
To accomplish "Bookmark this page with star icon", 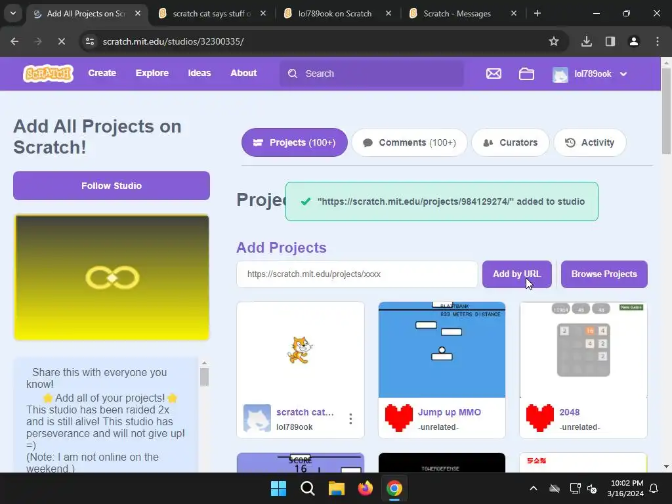I will (x=554, y=41).
